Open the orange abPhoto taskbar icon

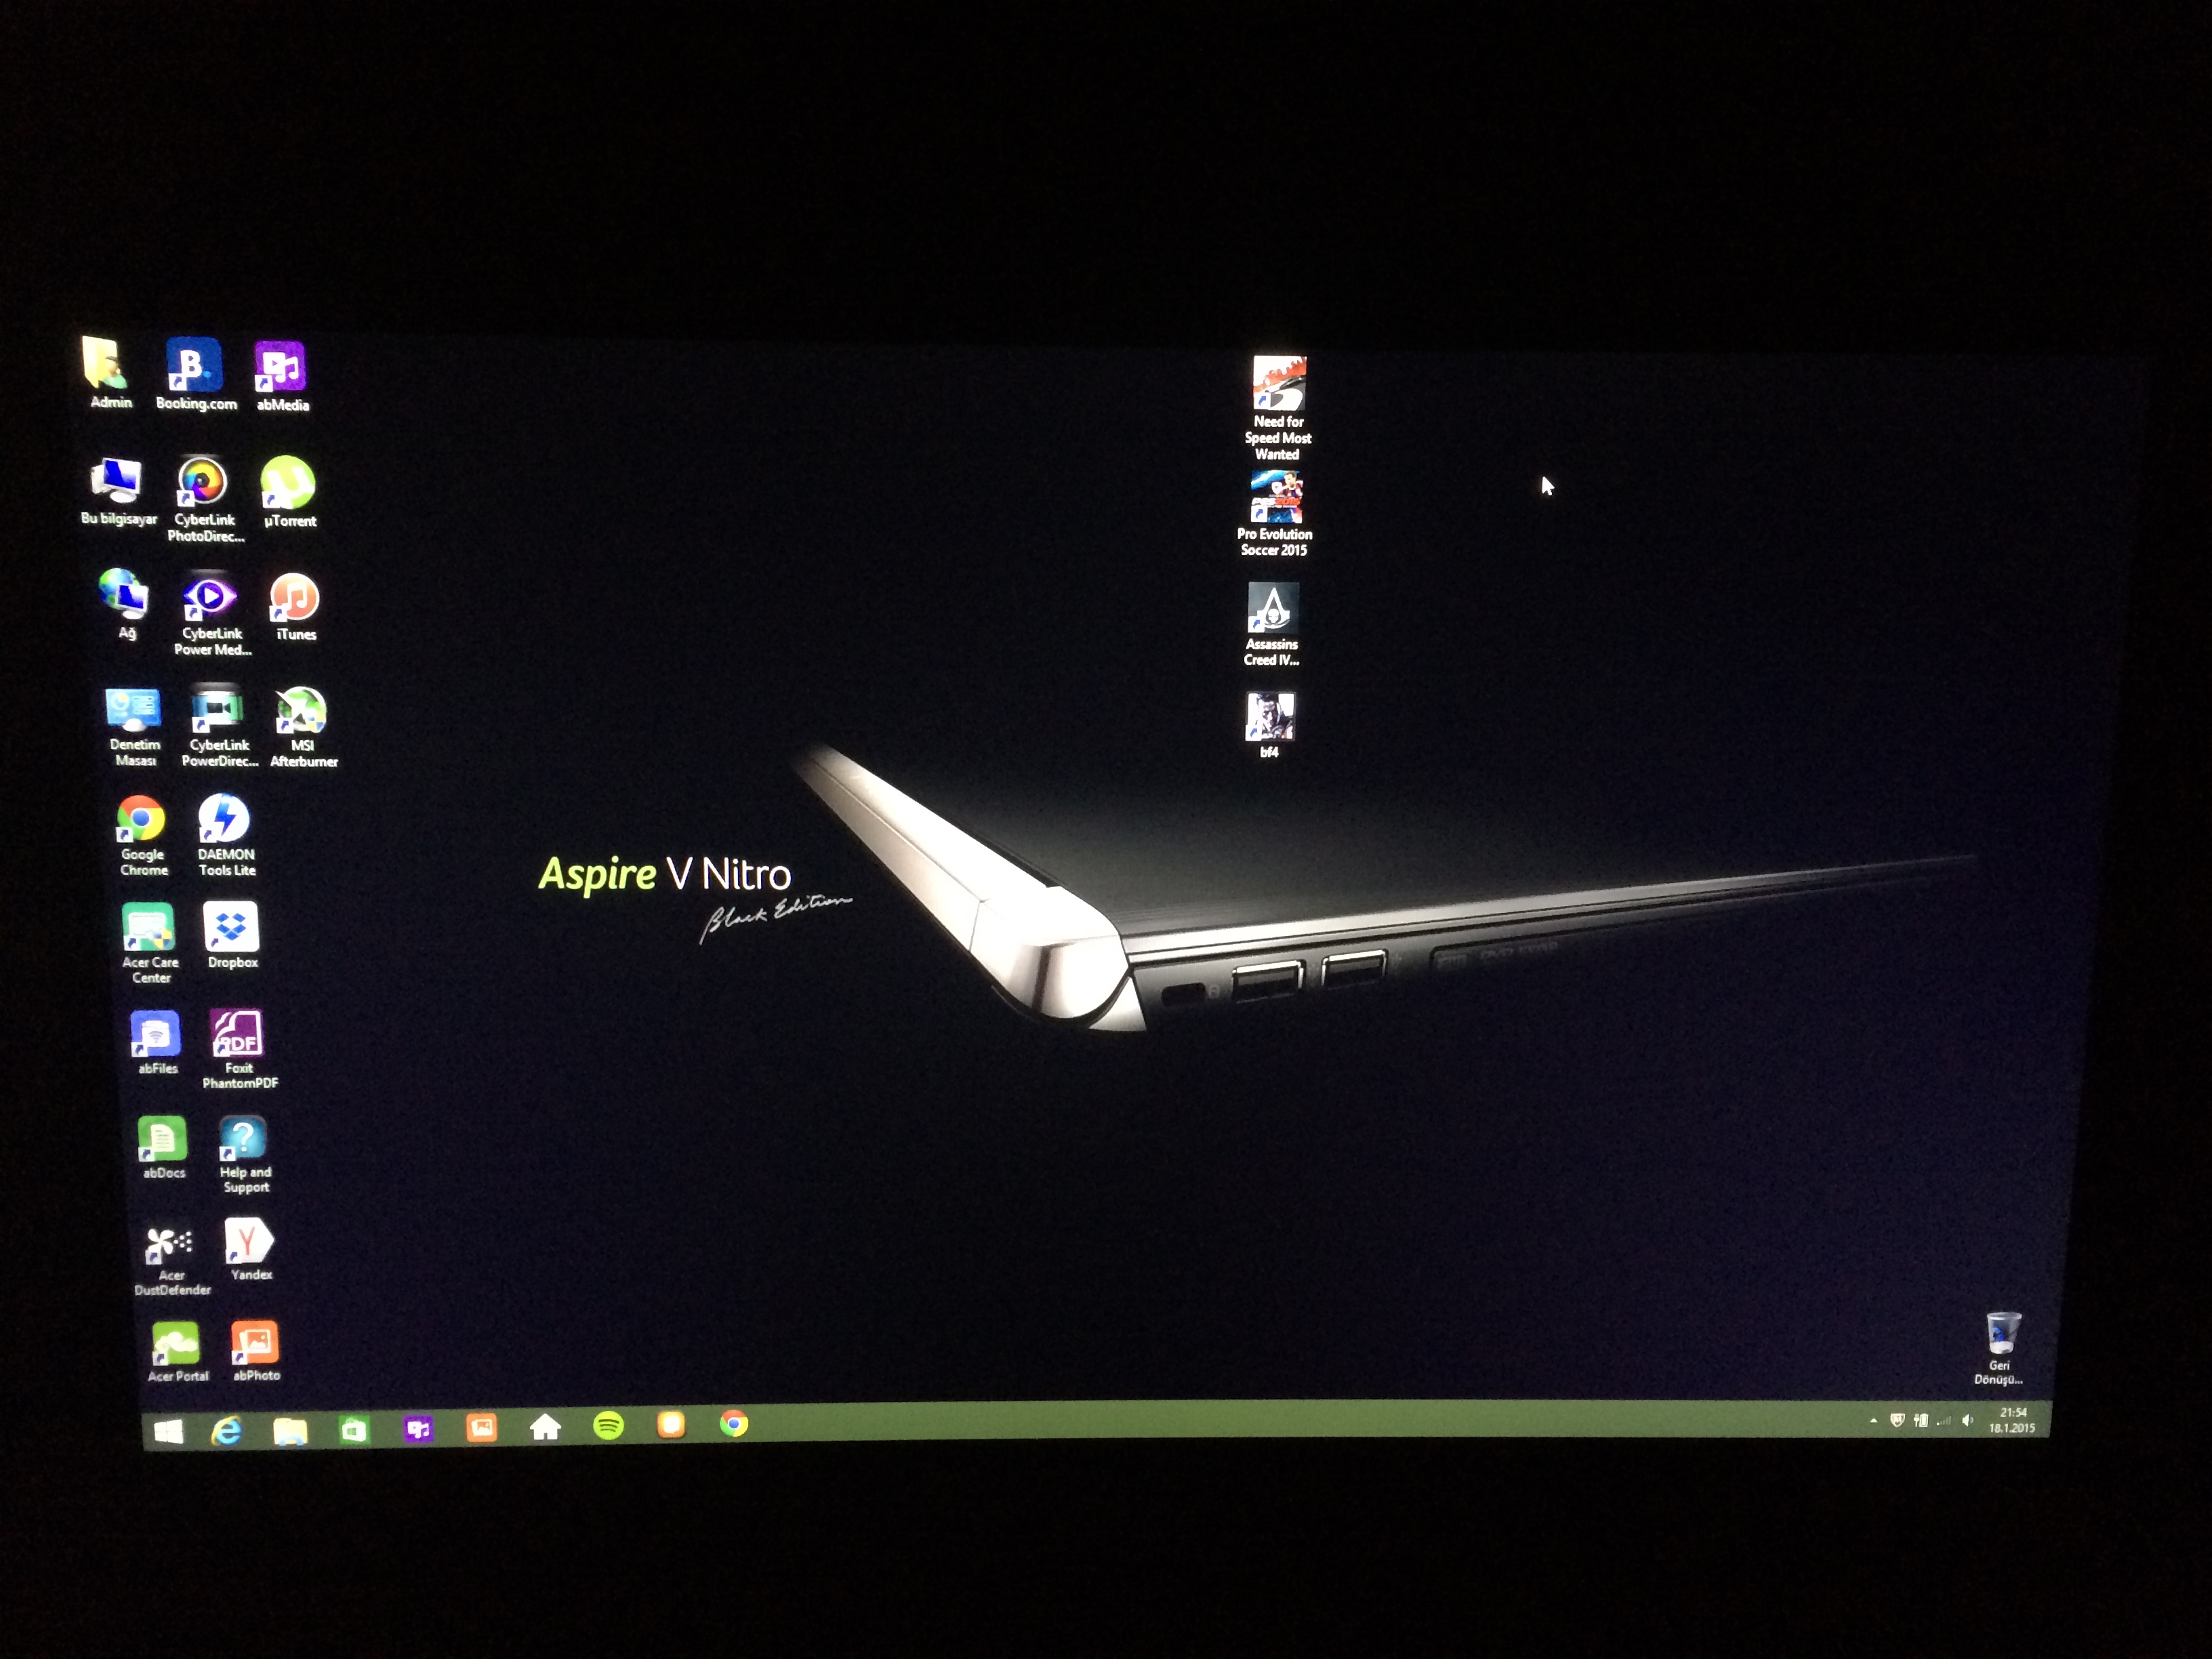pyautogui.click(x=481, y=1428)
